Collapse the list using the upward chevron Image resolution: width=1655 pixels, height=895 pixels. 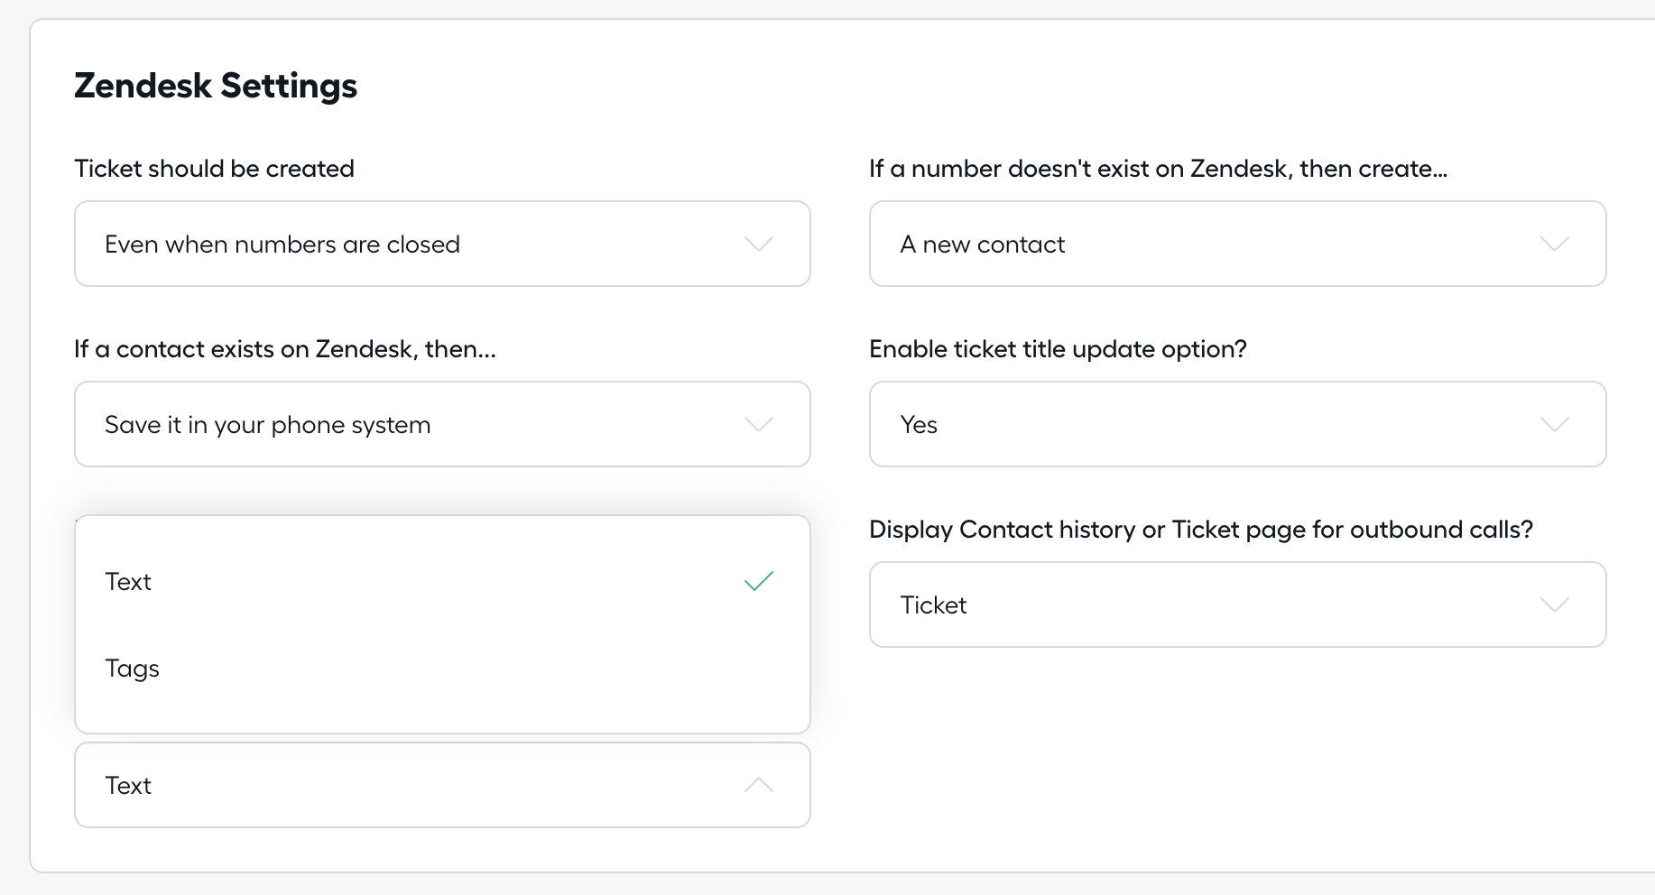(758, 785)
